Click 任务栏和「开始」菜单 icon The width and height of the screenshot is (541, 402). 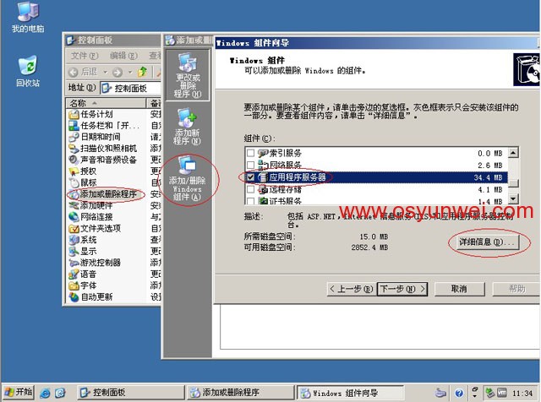click(74, 126)
